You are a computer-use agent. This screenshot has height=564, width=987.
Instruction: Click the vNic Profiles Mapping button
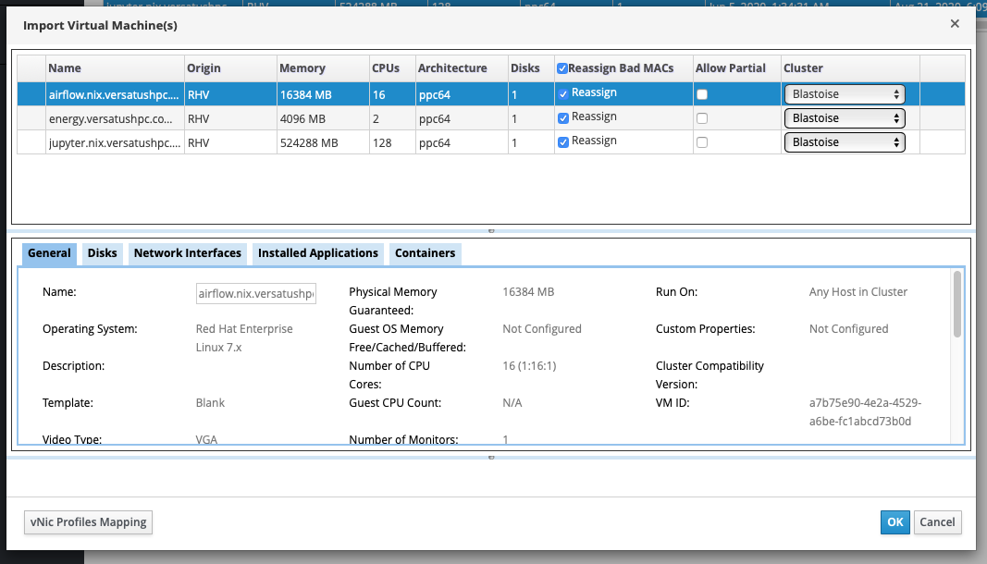coord(88,522)
